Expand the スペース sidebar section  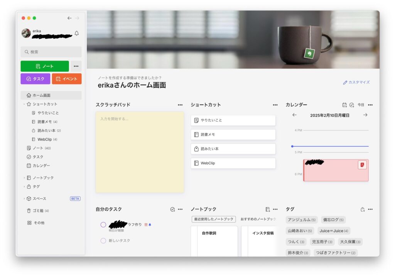coord(24,199)
